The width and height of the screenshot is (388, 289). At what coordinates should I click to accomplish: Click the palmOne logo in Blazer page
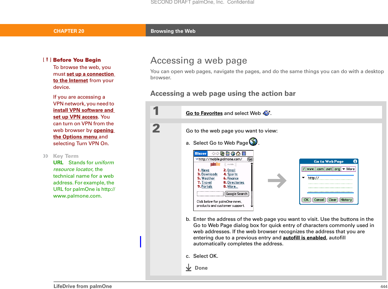click(x=215, y=165)
